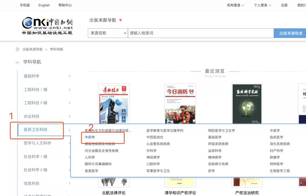The image size is (306, 196).
Task: Open the 手机版 site
Action: pos(24,5)
